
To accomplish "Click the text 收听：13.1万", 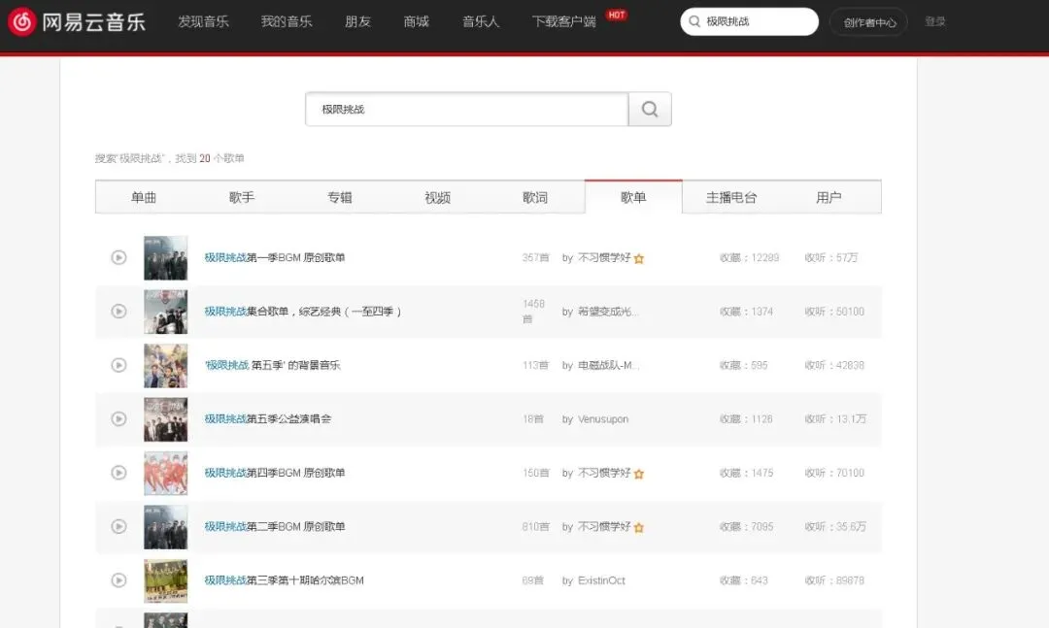I will coord(835,418).
